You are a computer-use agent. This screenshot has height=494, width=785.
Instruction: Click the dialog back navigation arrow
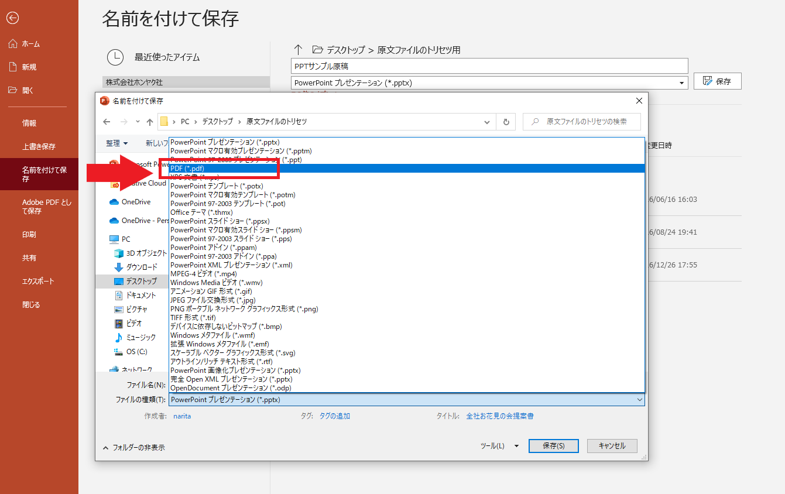pyautogui.click(x=107, y=122)
